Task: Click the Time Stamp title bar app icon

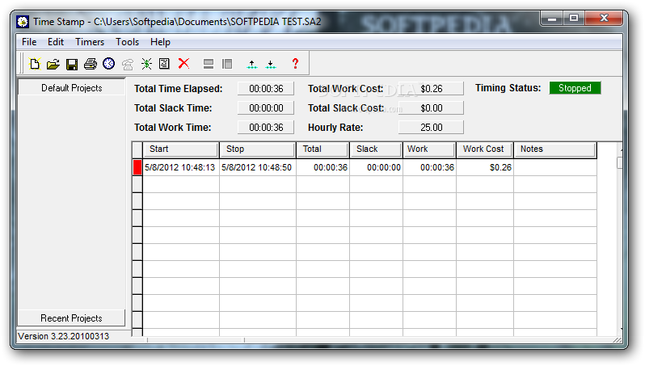Action: (x=23, y=21)
